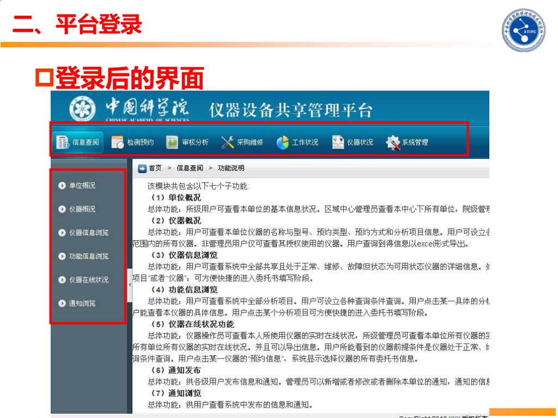The height and width of the screenshot is (418, 558).
Task: Open 仪器概况 in the sidebar
Action: click(x=82, y=209)
